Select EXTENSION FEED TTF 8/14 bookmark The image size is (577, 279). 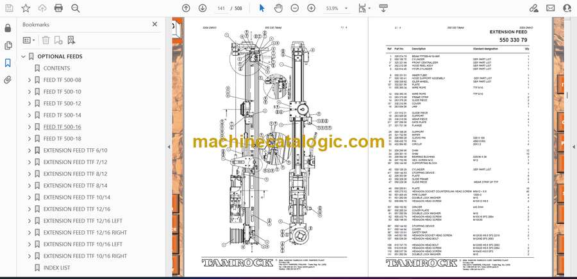point(76,185)
